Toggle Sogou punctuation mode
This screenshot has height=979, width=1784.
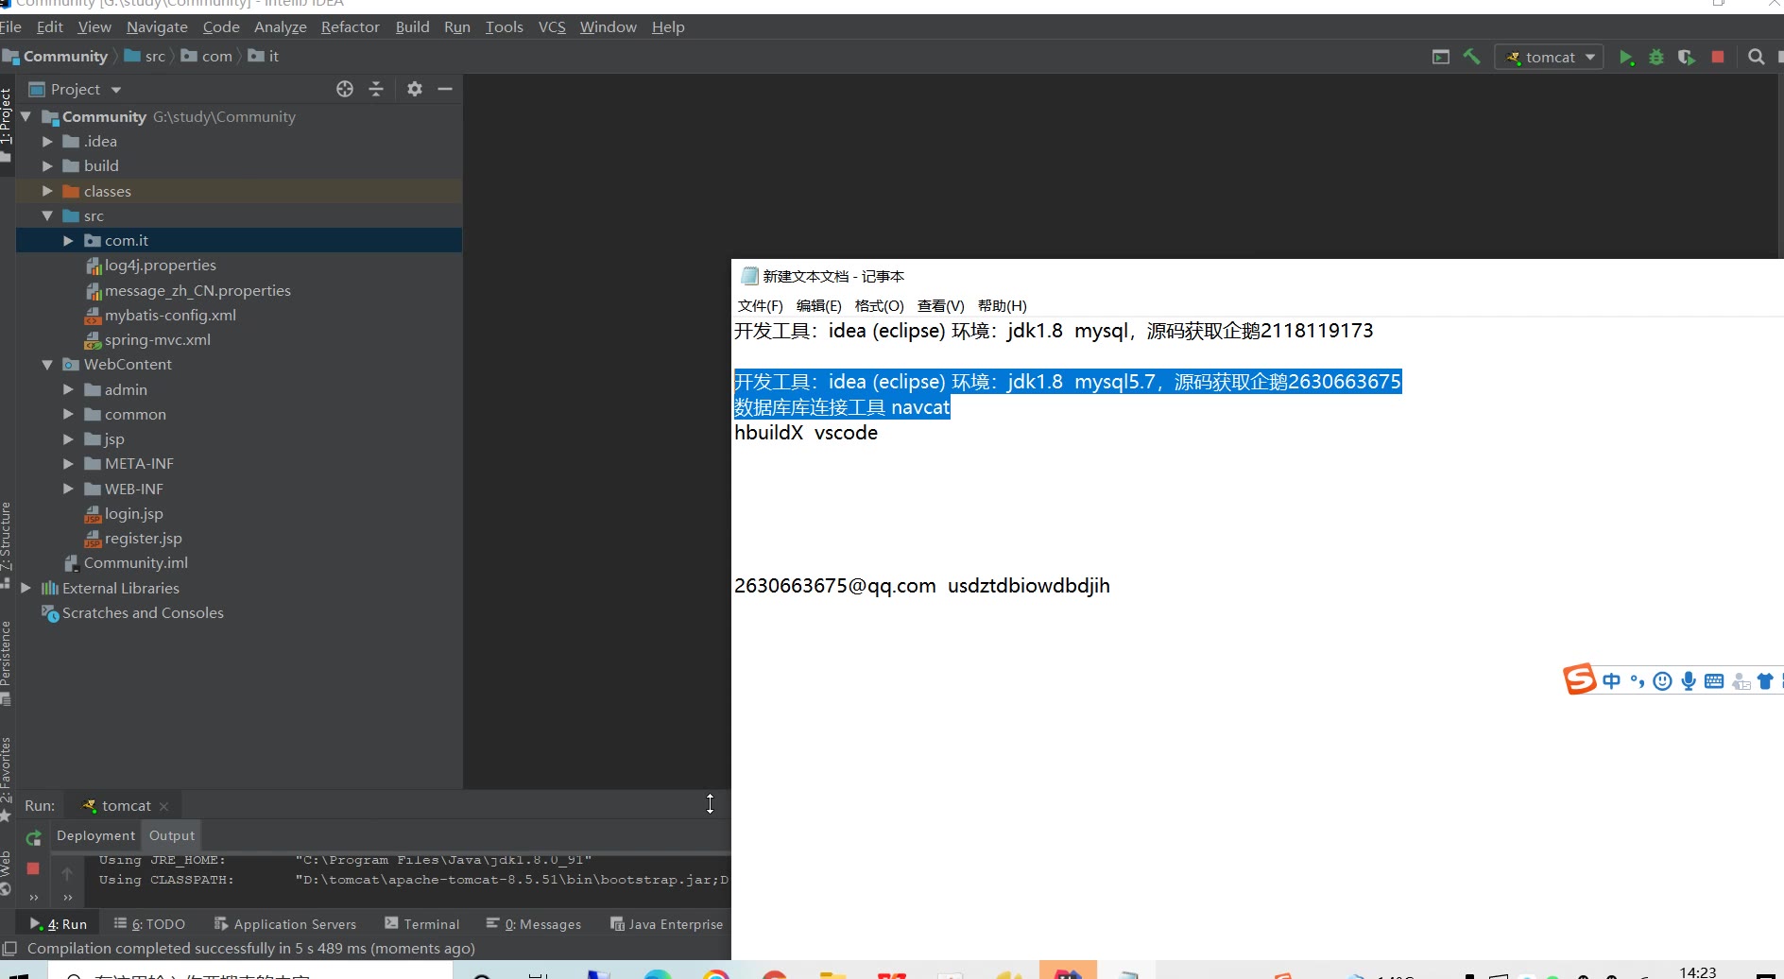[x=1638, y=681]
